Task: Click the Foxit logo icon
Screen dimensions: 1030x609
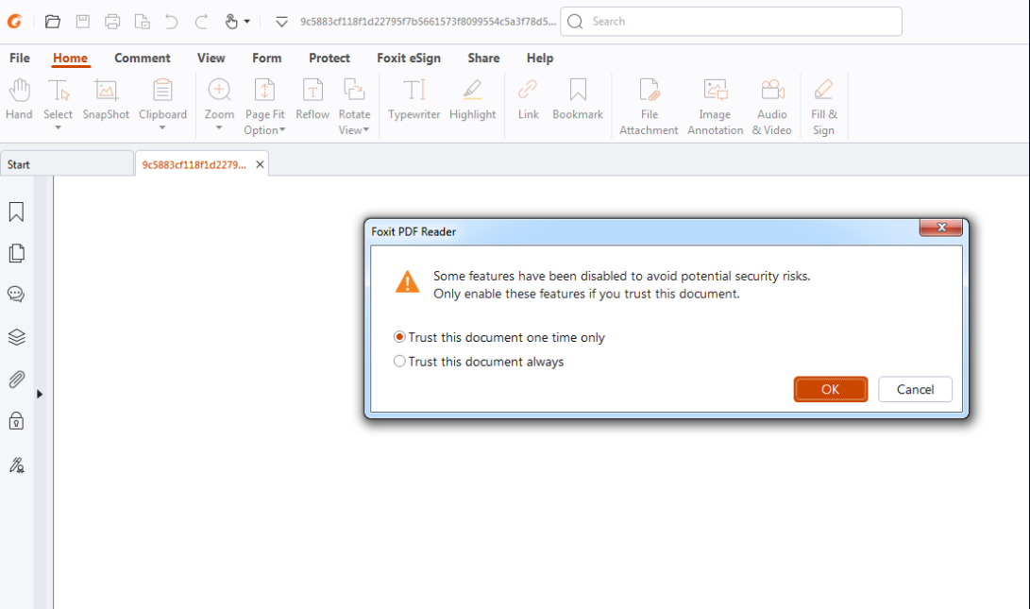Action: coord(14,22)
